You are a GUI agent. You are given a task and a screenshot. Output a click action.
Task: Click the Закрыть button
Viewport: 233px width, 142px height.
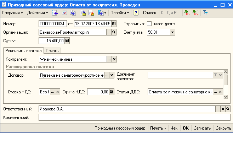point(223,128)
